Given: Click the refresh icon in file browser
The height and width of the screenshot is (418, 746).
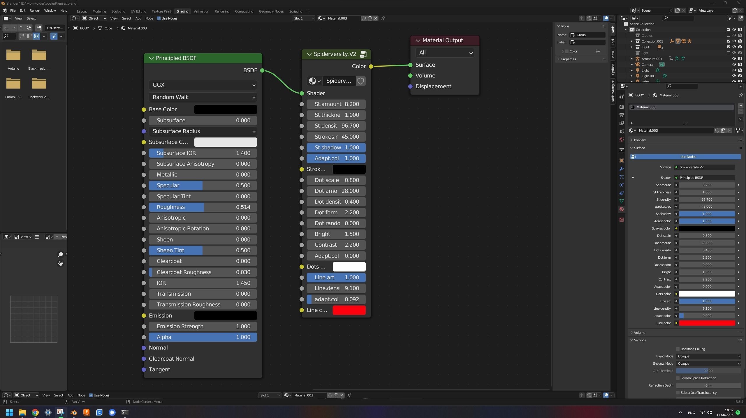Looking at the screenshot, I should [29, 28].
